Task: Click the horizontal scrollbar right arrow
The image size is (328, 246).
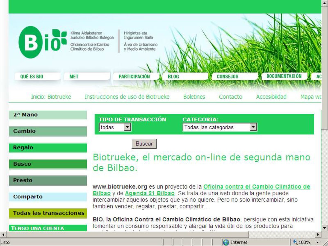Action: (318, 235)
